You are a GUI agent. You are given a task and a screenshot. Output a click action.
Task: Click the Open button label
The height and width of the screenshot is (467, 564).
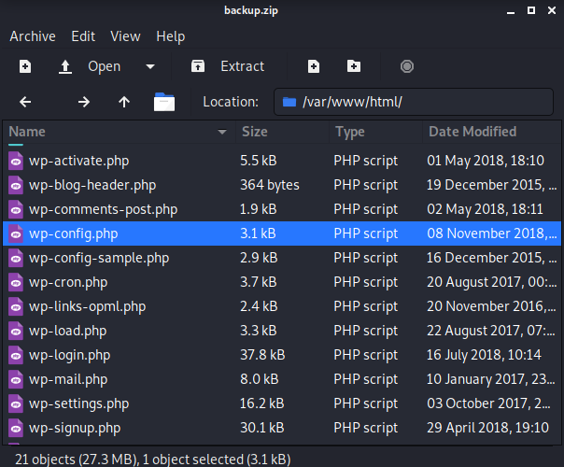pyautogui.click(x=105, y=67)
